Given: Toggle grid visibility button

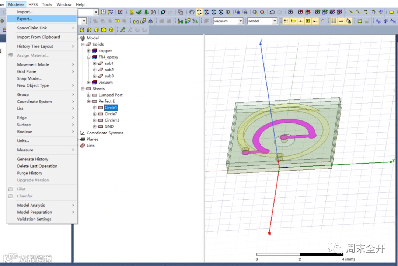Looking at the screenshot, I should coord(334,21).
